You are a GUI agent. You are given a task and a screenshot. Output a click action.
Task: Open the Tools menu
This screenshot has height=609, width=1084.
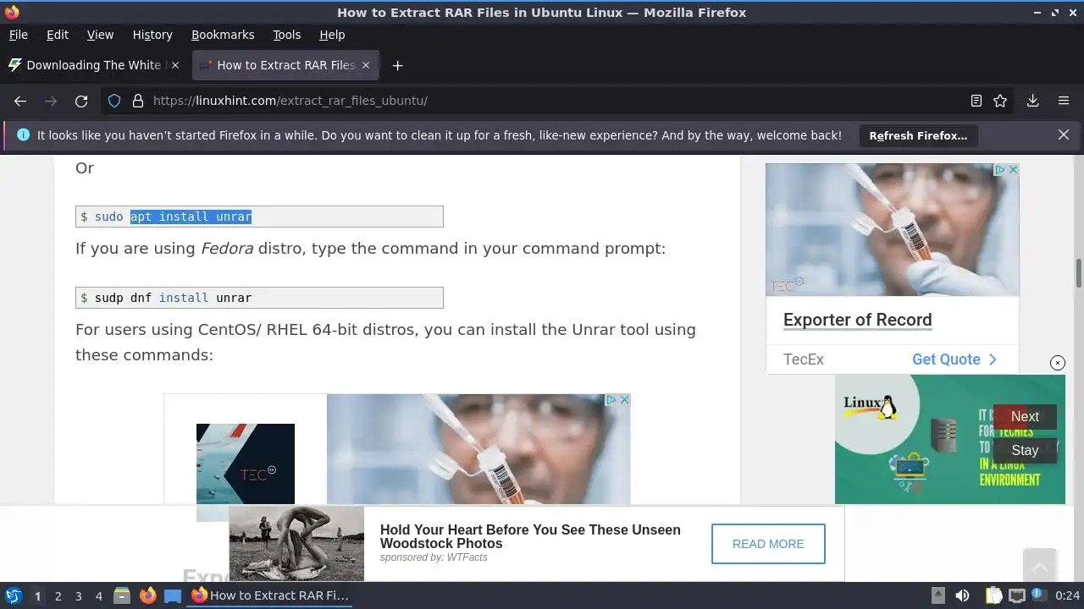tap(286, 35)
